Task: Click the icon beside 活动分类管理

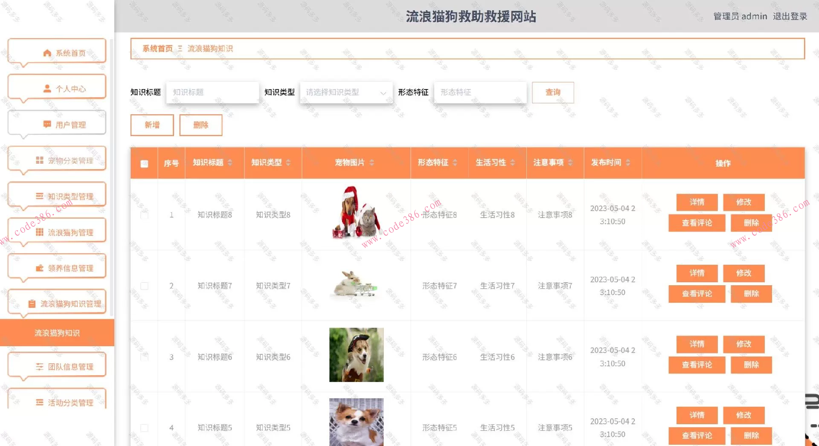Action: [x=39, y=401]
